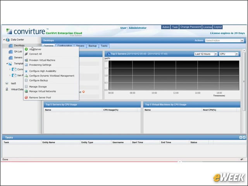Select IaaS in the navigation tree

pyautogui.click(x=13, y=83)
